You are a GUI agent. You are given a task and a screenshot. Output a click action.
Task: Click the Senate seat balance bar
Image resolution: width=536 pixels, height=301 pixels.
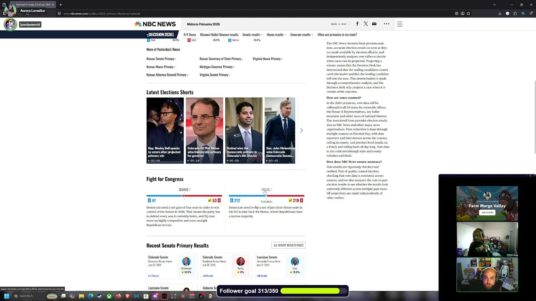tap(184, 196)
